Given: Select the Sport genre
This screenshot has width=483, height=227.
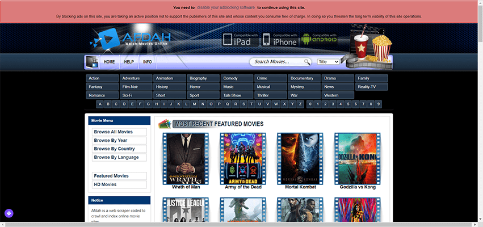Looking at the screenshot, I should [x=203, y=95].
